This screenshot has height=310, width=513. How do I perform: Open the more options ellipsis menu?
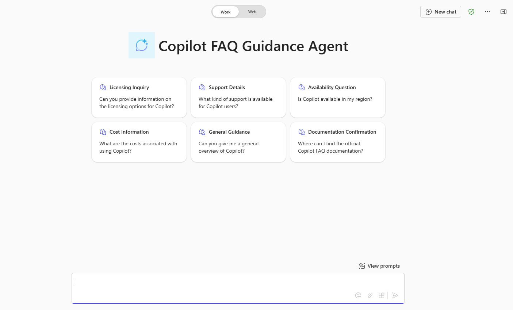pyautogui.click(x=487, y=12)
